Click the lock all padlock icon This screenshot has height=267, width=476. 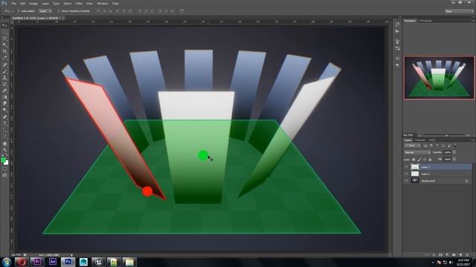(x=430, y=159)
